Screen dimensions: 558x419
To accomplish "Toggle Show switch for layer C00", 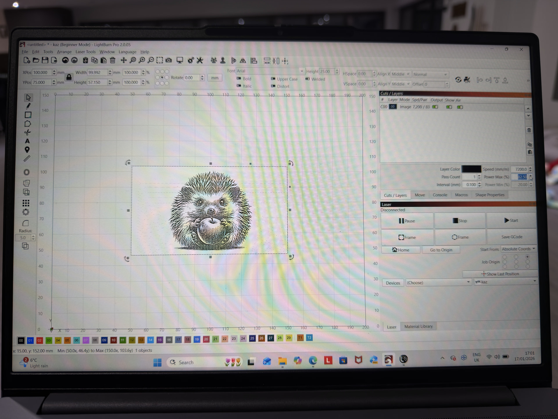I will point(449,107).
